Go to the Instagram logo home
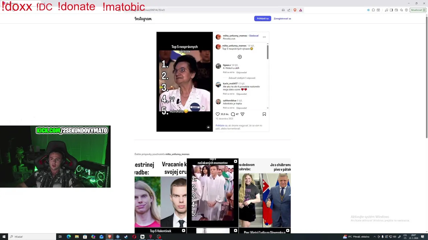428x240 pixels. pyautogui.click(x=143, y=19)
